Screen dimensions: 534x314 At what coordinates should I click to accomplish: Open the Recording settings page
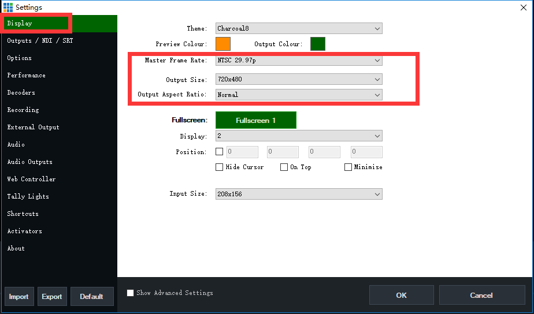click(x=60, y=110)
